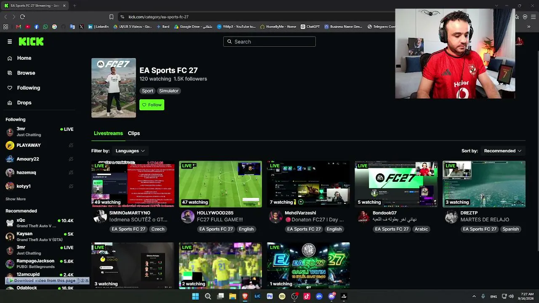
Task: Open File Explorer from taskbar
Action: tap(232, 296)
